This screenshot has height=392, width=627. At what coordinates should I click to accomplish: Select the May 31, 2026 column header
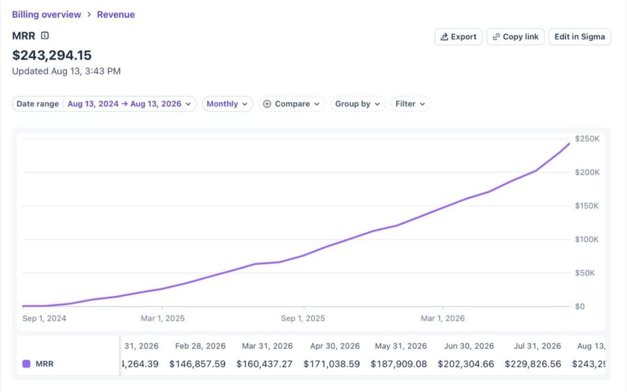pyautogui.click(x=401, y=346)
